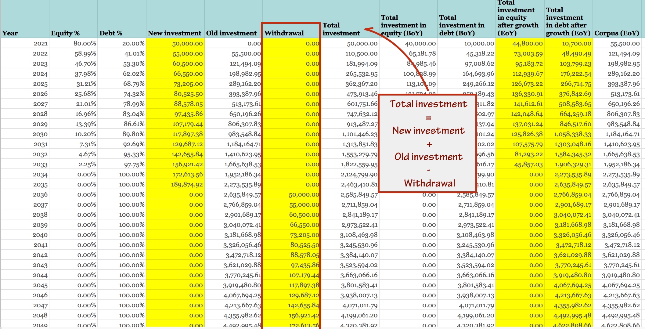
Task: Click the Total investment column header
Action: [341, 29]
